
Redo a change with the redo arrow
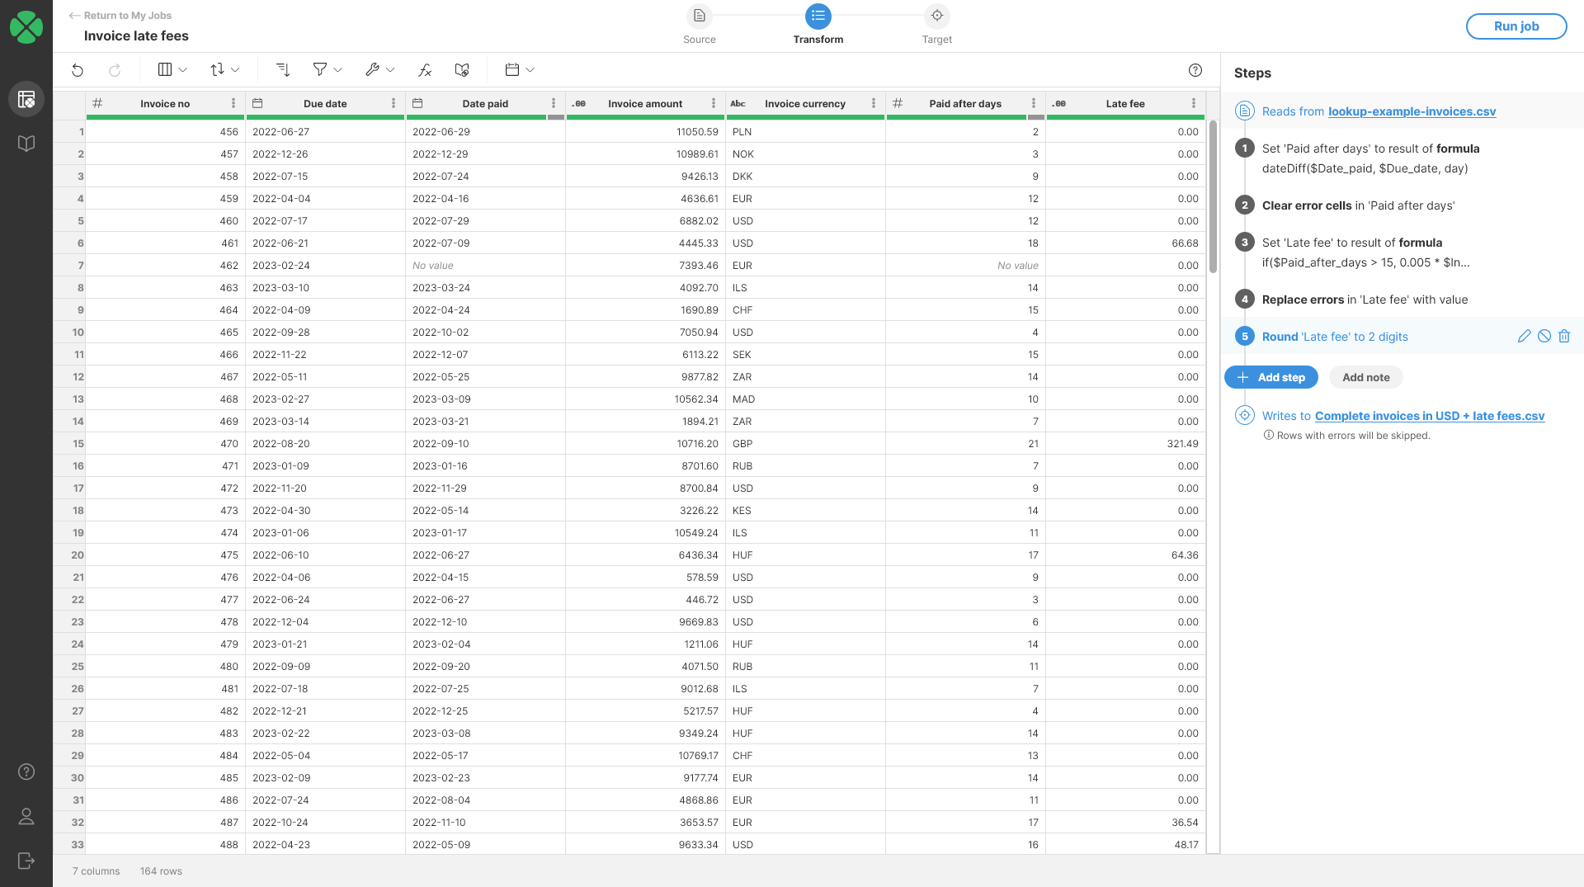[115, 70]
